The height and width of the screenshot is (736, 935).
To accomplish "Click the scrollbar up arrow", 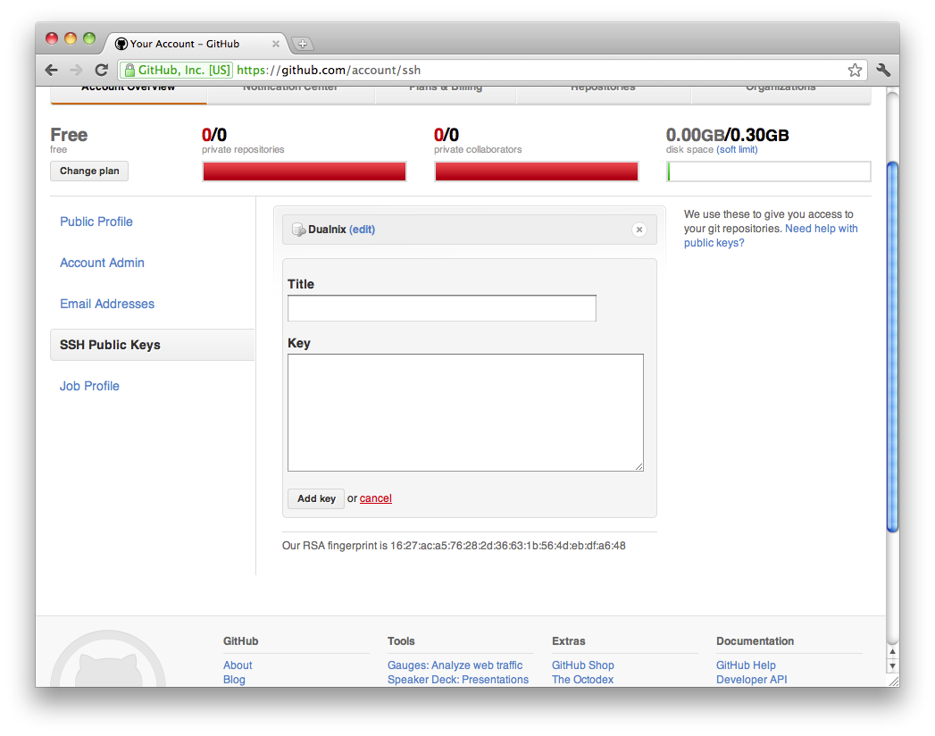I will pyautogui.click(x=893, y=652).
